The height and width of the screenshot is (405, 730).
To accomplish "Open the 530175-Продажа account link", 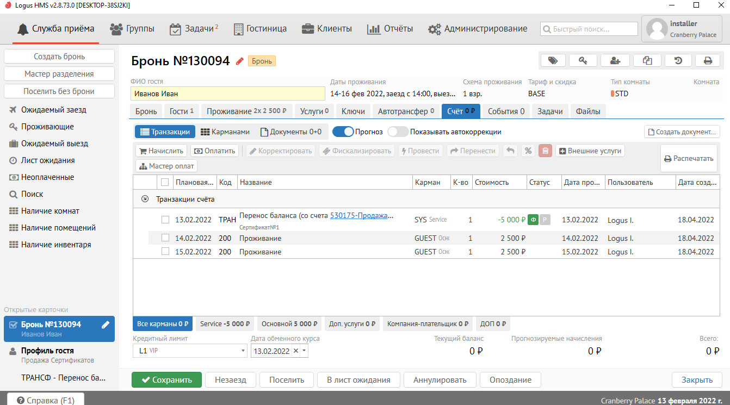I will [361, 216].
